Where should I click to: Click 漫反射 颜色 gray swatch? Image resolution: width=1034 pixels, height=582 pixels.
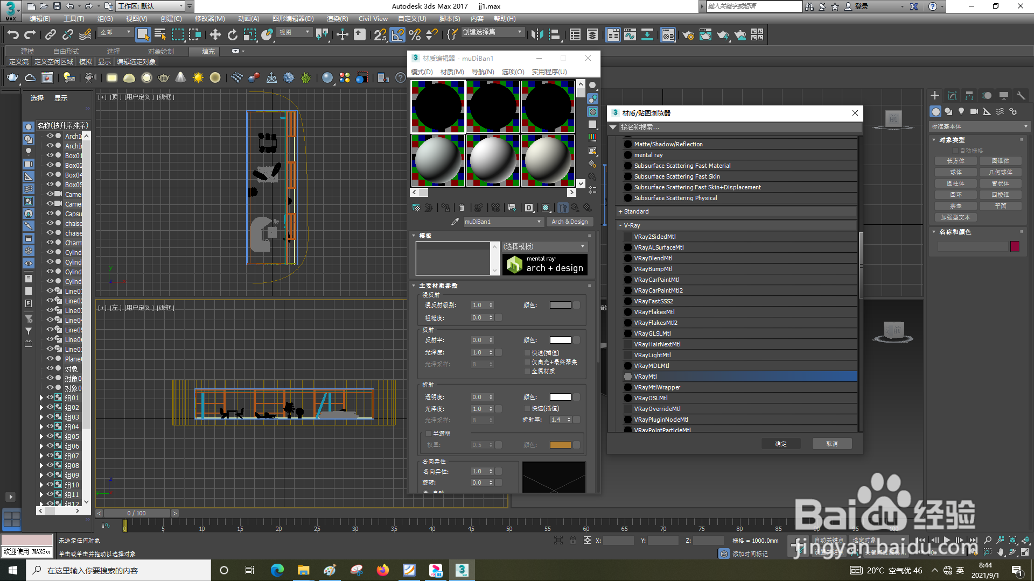pos(560,306)
